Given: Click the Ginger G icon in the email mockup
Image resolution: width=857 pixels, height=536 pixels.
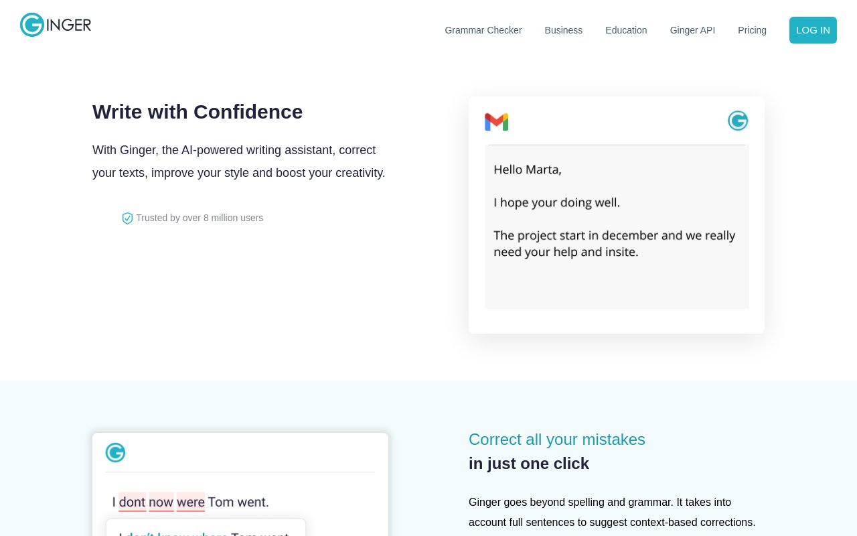Looking at the screenshot, I should [738, 121].
